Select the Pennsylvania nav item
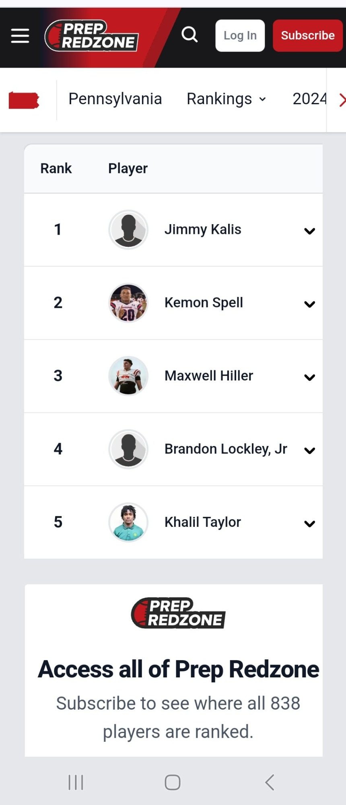The image size is (346, 805). click(x=115, y=99)
